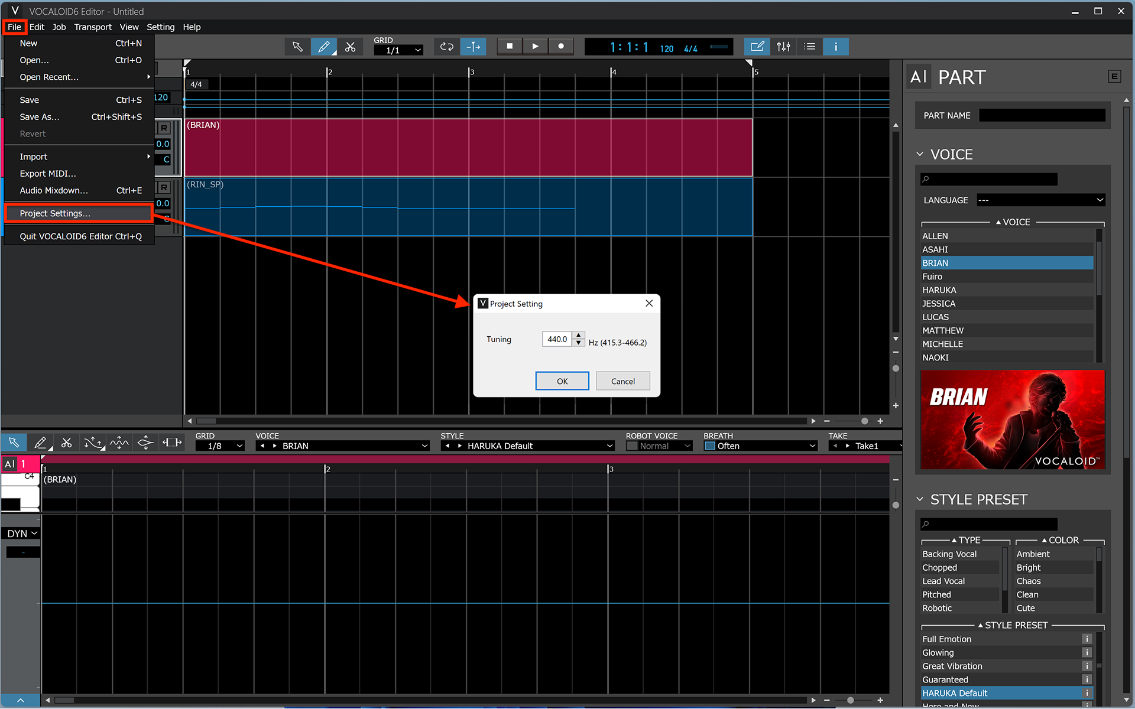Enable the loop playback icon
The width and height of the screenshot is (1135, 709).
pos(447,46)
